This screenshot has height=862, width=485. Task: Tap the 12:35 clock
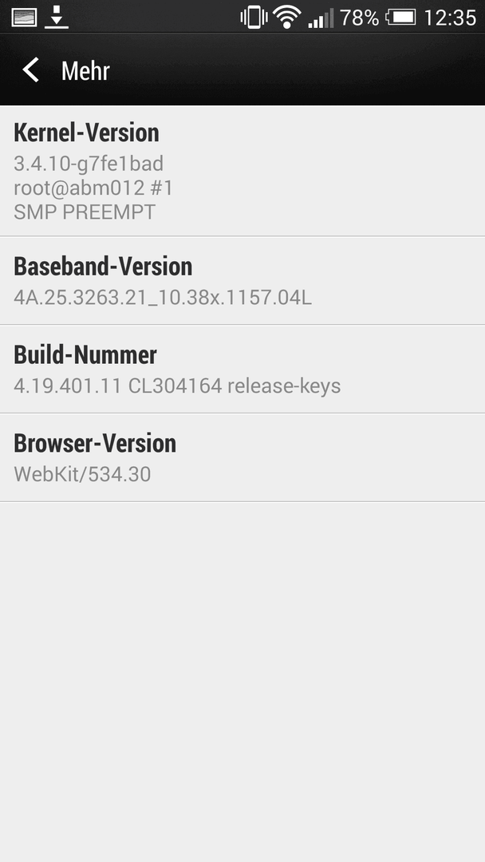[x=449, y=18]
